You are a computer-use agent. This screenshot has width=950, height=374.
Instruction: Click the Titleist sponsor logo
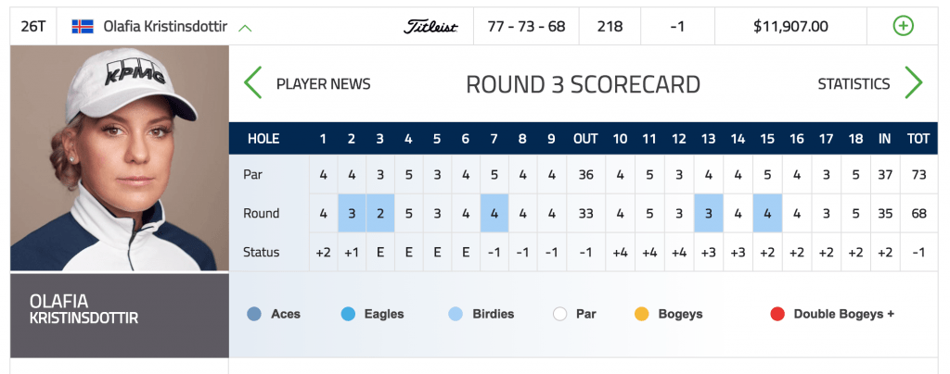pyautogui.click(x=430, y=27)
